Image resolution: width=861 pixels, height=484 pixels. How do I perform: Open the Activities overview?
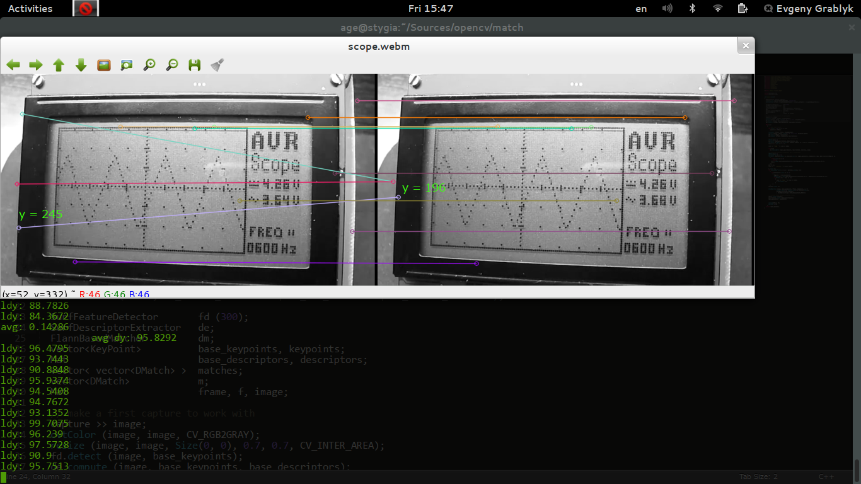coord(30,8)
